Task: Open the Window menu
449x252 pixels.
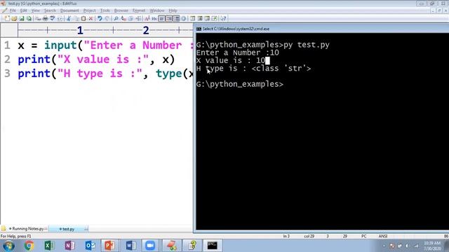Action: (x=157, y=10)
